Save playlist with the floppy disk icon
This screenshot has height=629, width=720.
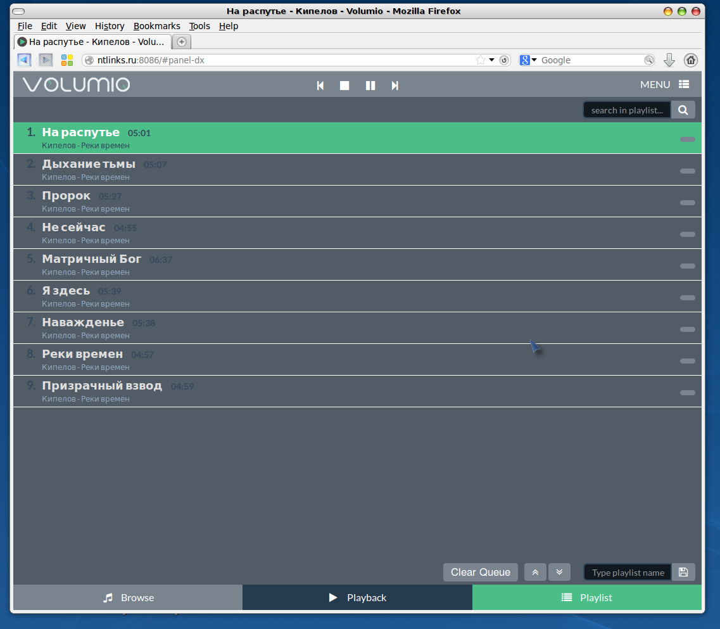(x=683, y=573)
